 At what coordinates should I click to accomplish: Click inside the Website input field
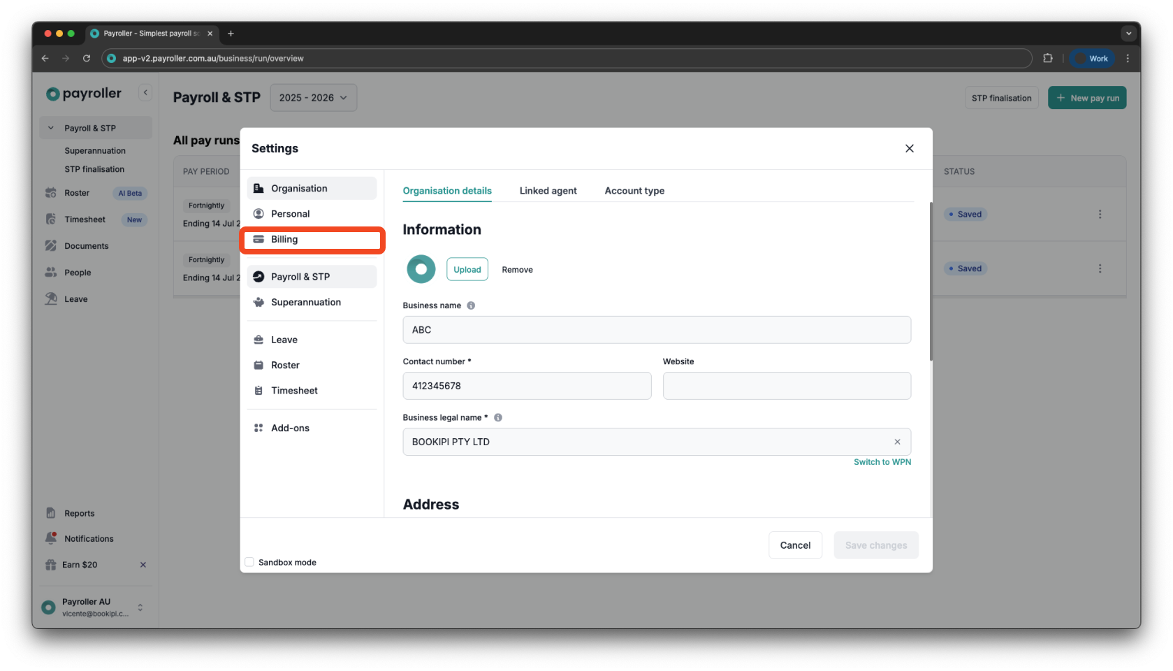[786, 385]
